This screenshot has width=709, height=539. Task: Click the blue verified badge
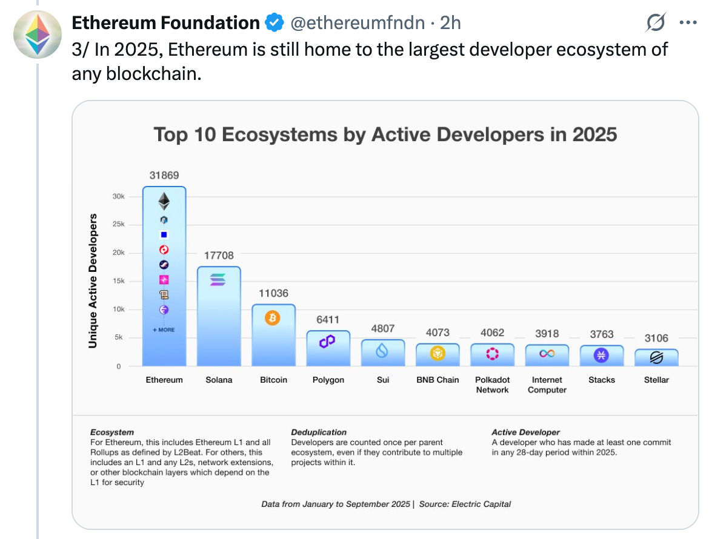(274, 22)
